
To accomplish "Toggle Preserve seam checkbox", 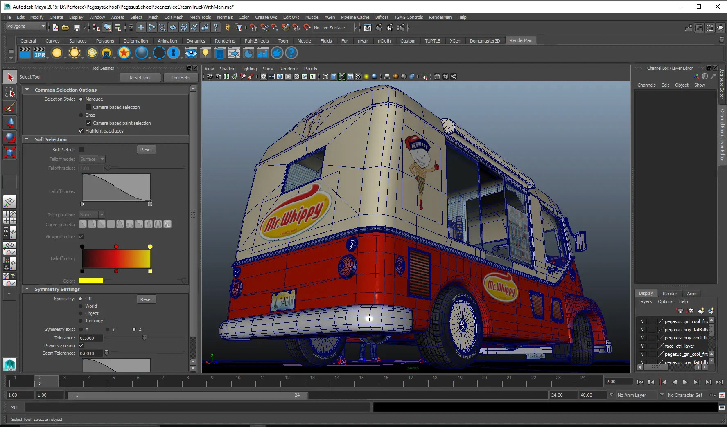I will click(x=81, y=346).
